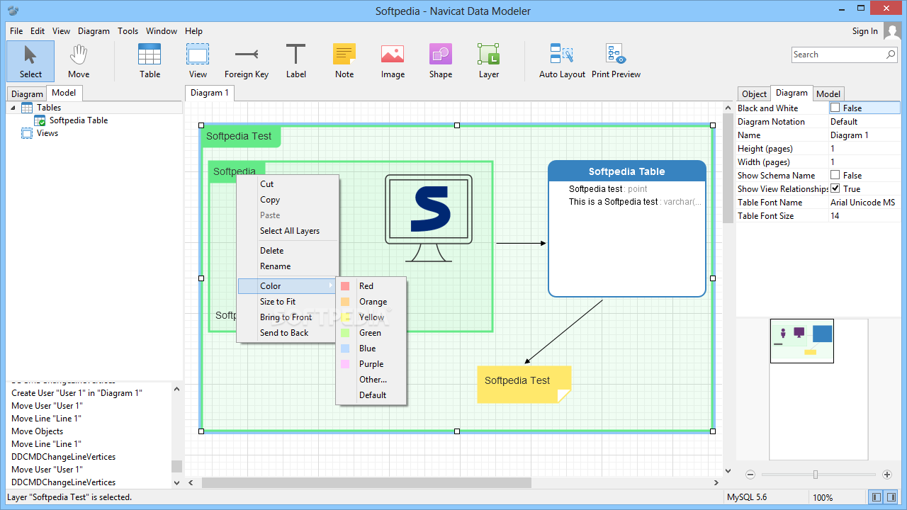Pick the Purple color option

371,364
